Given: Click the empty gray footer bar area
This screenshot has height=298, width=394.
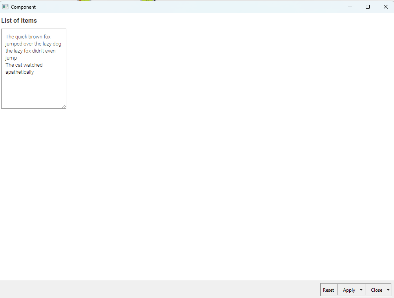Looking at the screenshot, I should 157,289.
